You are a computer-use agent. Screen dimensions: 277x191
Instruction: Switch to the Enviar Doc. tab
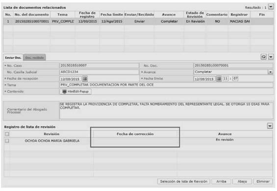(13, 58)
